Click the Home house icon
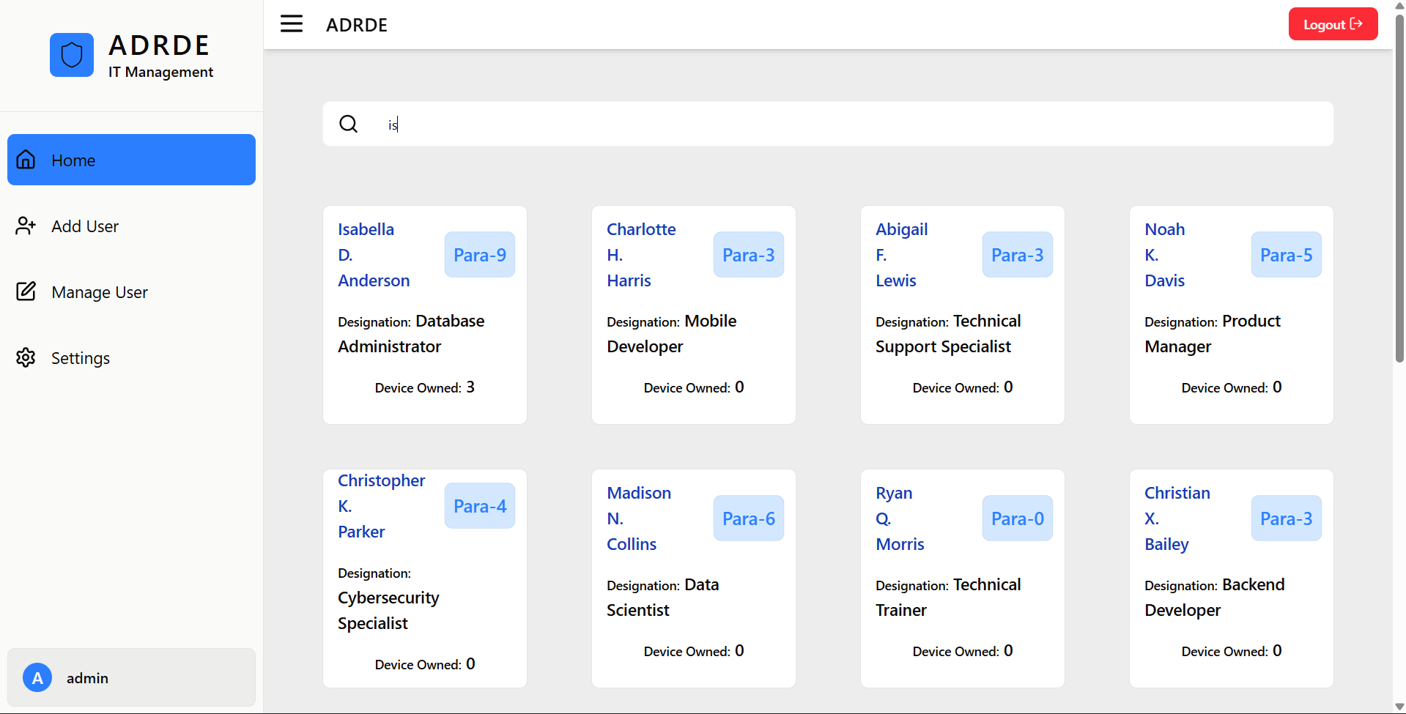 pos(26,160)
